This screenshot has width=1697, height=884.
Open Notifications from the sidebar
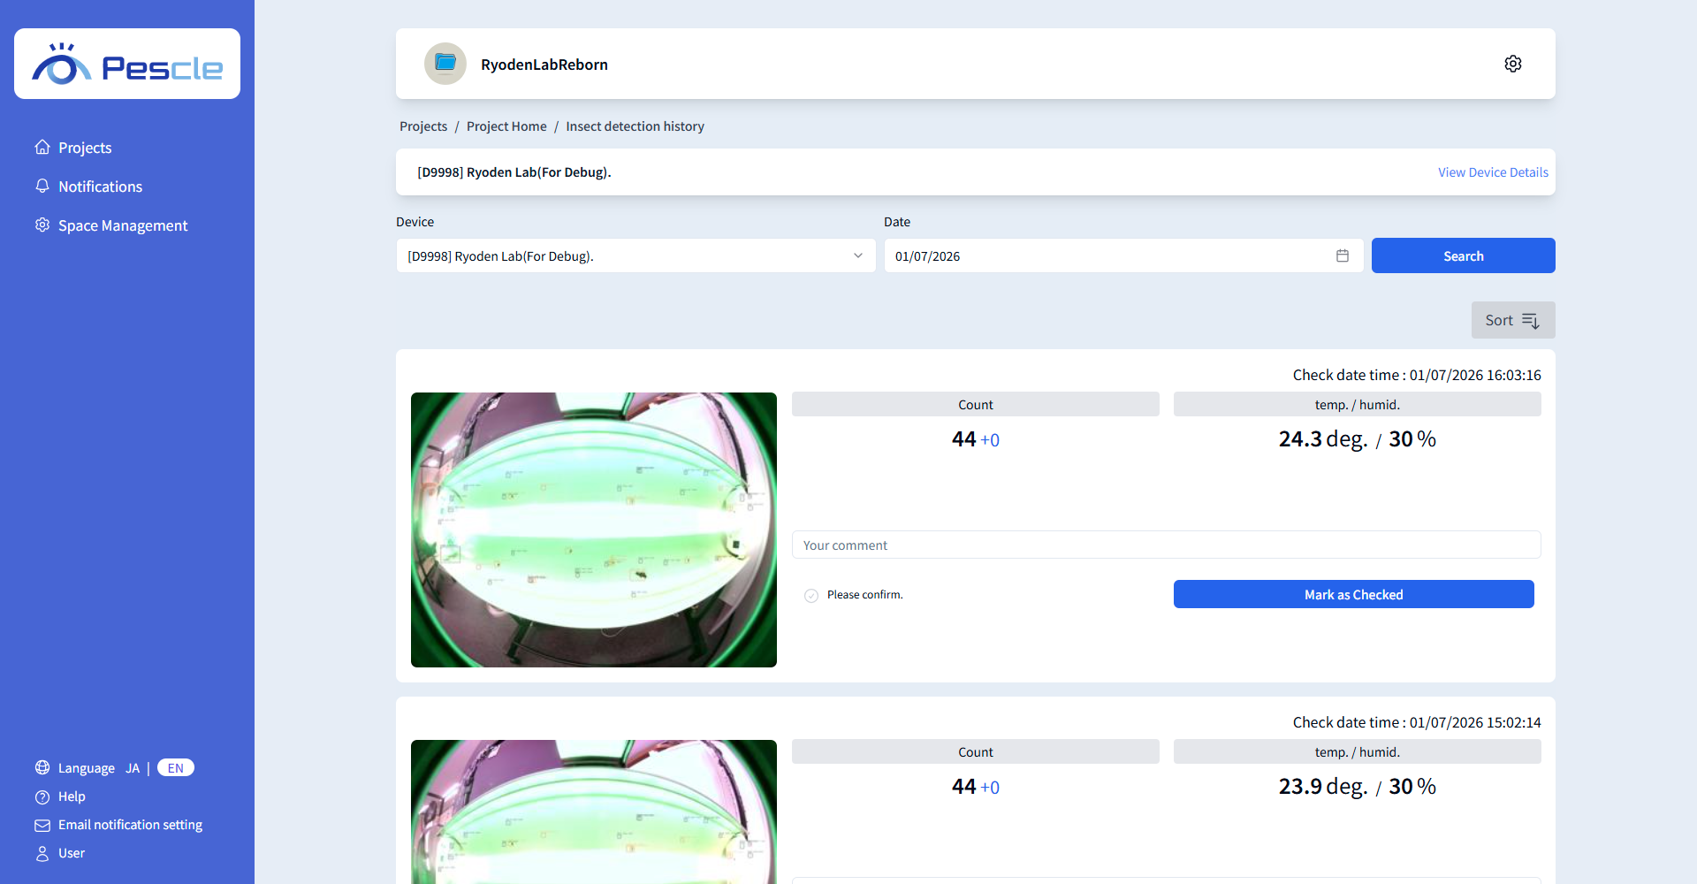(100, 187)
